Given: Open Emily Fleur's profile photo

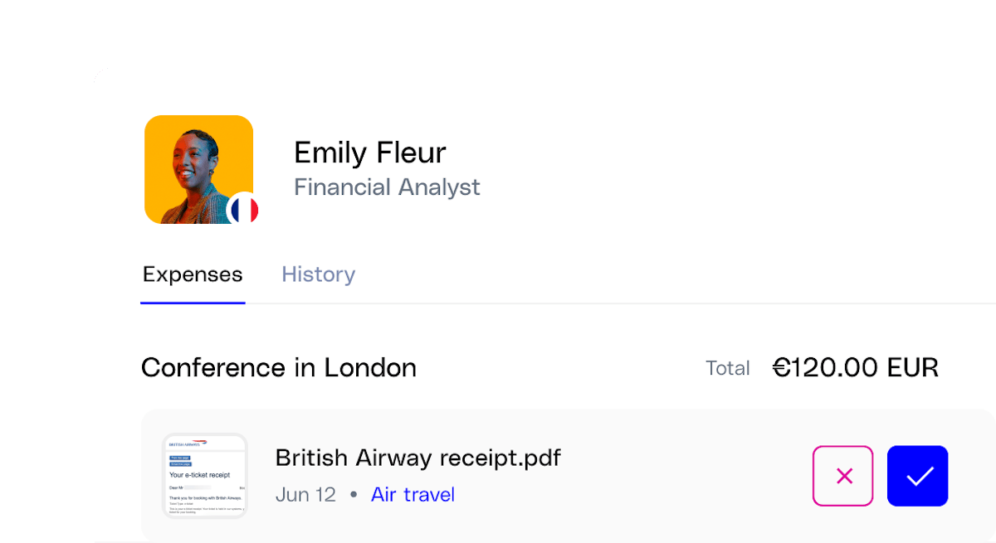Looking at the screenshot, I should (x=195, y=166).
